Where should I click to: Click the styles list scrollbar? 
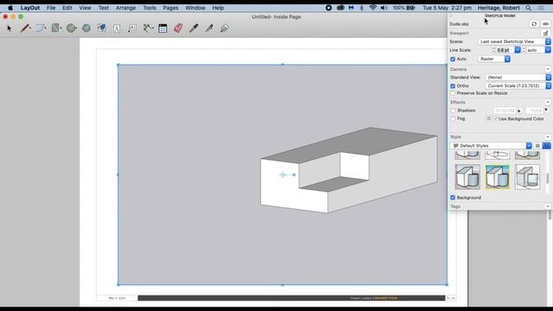coord(548,178)
